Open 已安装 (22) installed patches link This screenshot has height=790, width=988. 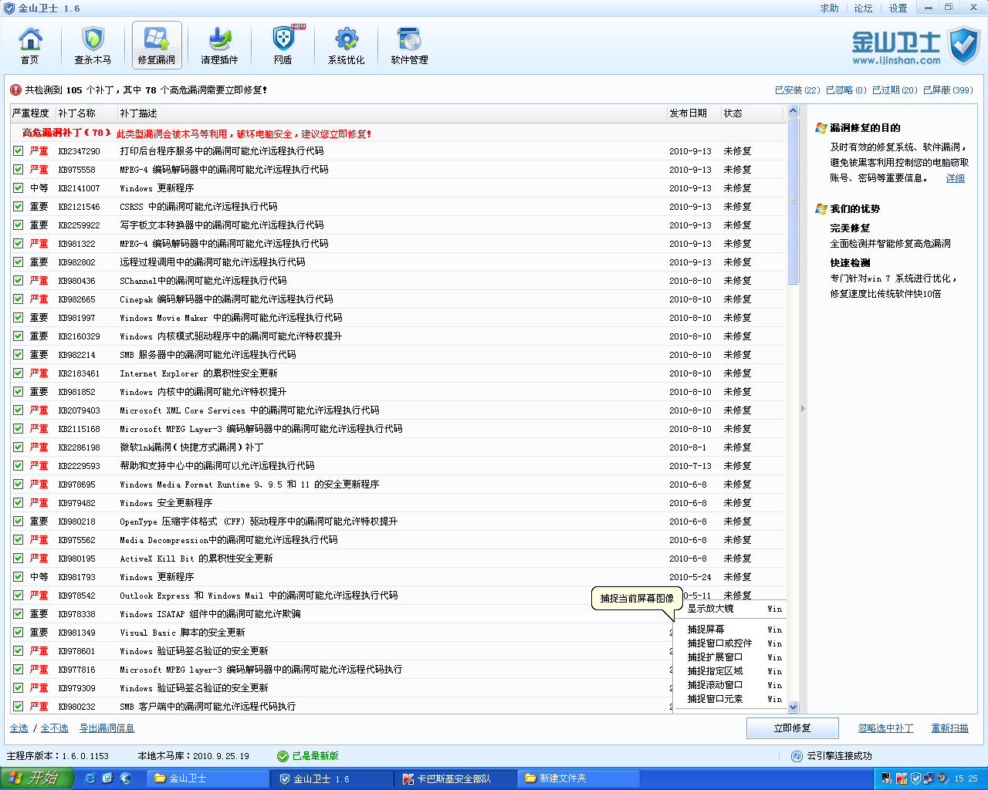click(797, 90)
